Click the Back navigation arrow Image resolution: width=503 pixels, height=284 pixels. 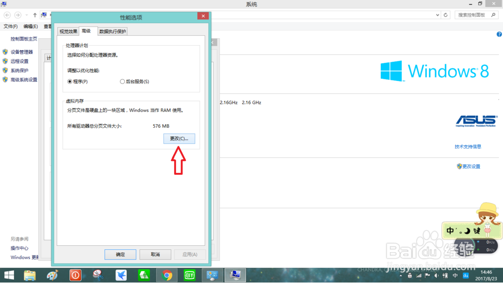7,15
